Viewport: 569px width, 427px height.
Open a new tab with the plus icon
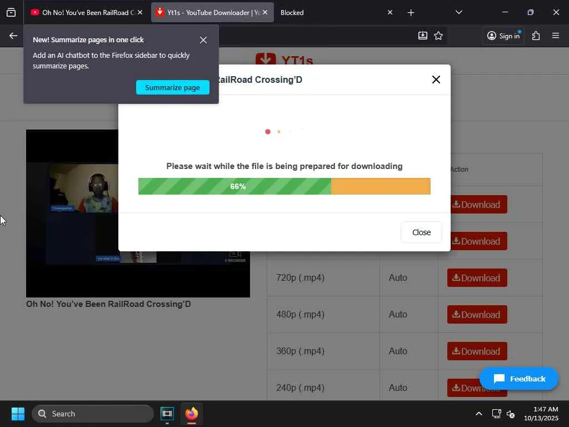411,13
